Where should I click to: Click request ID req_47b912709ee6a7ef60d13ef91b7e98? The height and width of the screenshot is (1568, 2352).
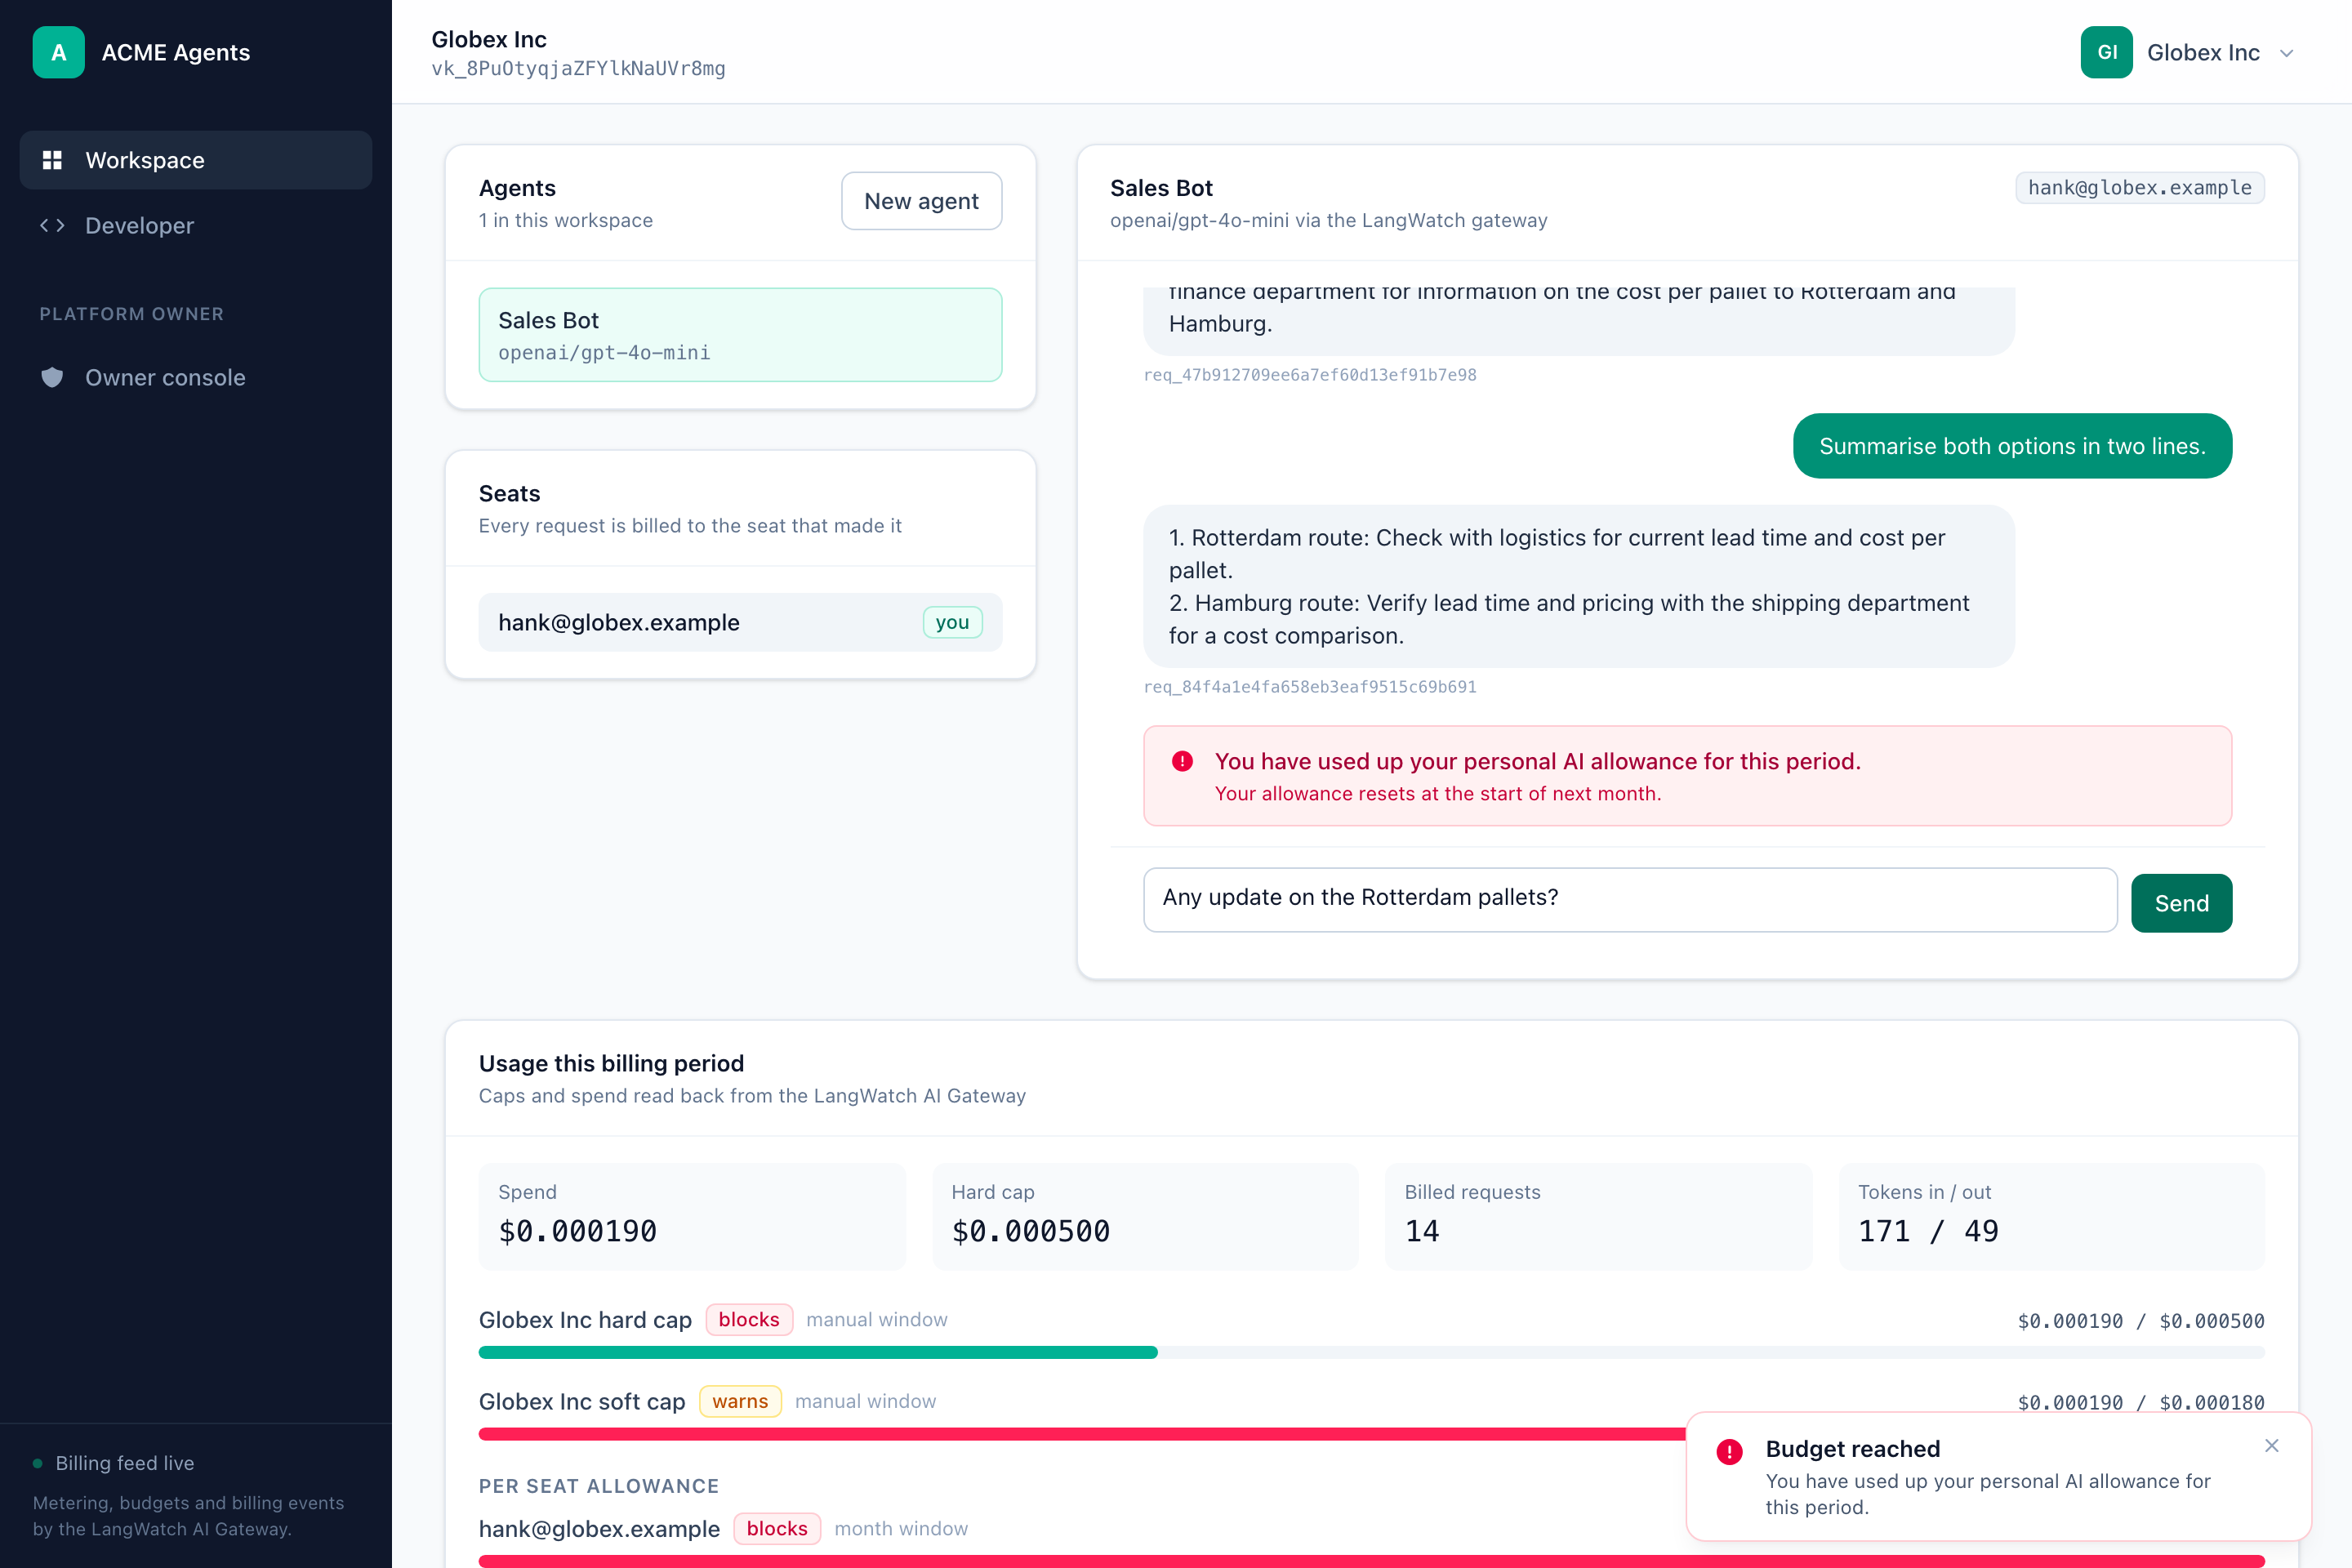pyautogui.click(x=1309, y=375)
